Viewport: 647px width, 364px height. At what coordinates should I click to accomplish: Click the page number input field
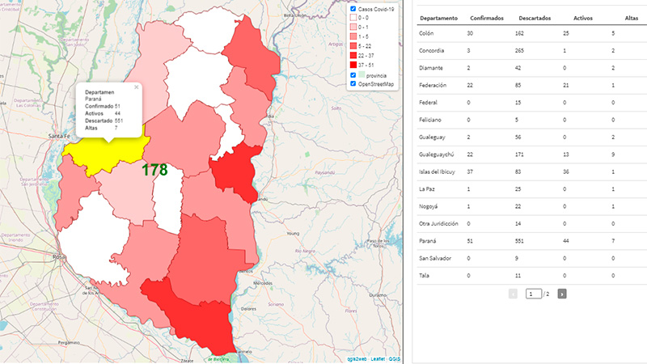[534, 293]
